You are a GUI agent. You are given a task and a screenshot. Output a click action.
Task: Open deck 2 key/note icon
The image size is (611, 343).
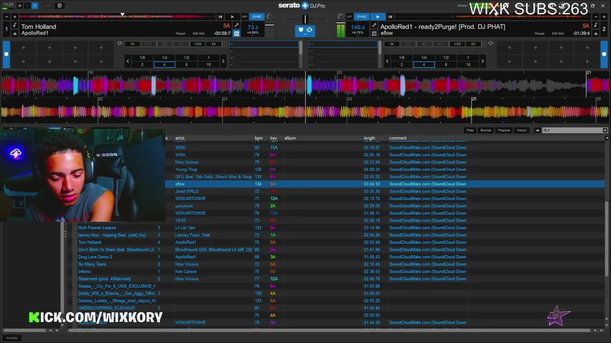597,25
